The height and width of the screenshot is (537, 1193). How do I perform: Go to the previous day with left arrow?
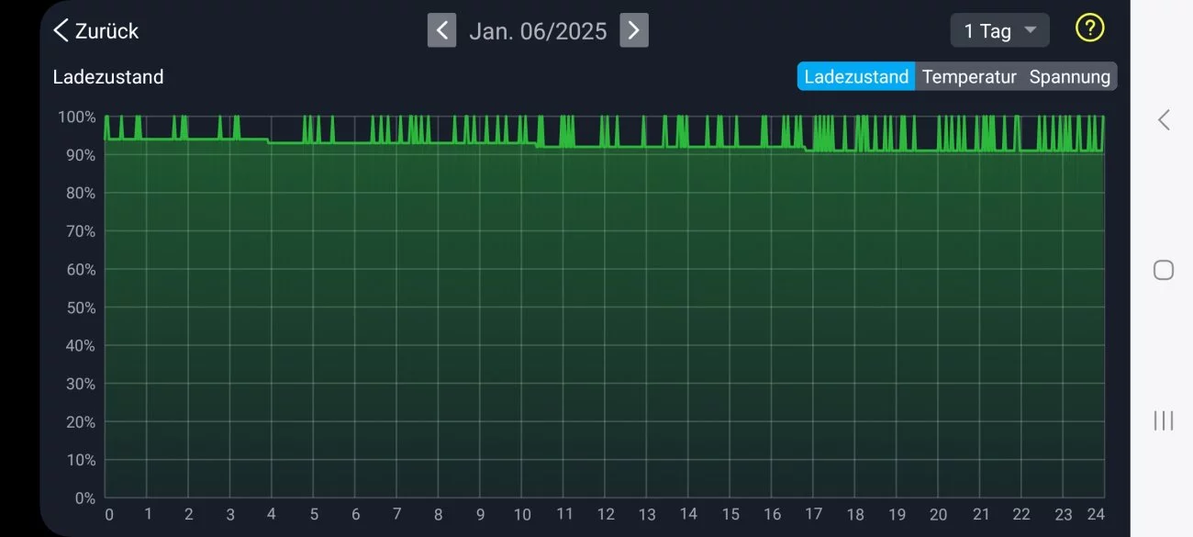pos(441,30)
